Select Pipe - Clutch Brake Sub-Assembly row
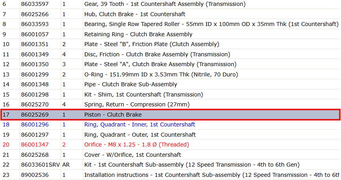341x180 pixels. click(x=170, y=84)
